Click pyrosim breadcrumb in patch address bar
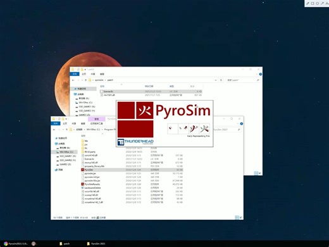329x247 pixels. (x=99, y=80)
